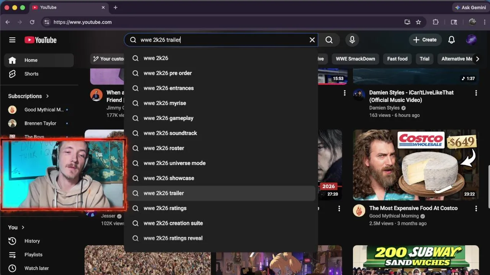490x275 pixels.
Task: Choose suggestion "wwe 2k26 creation suite"
Action: (221, 223)
